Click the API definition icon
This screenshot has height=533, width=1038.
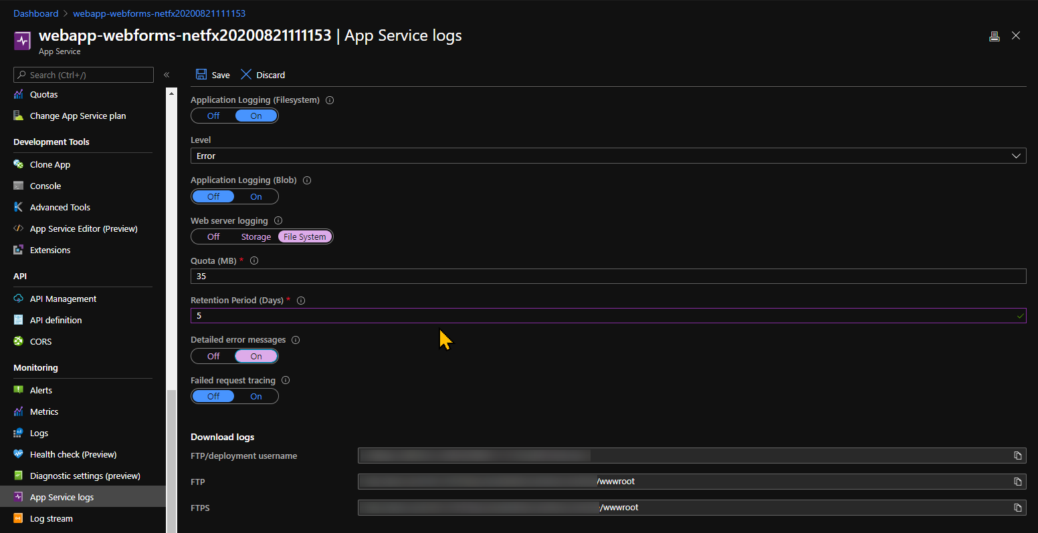coord(18,320)
